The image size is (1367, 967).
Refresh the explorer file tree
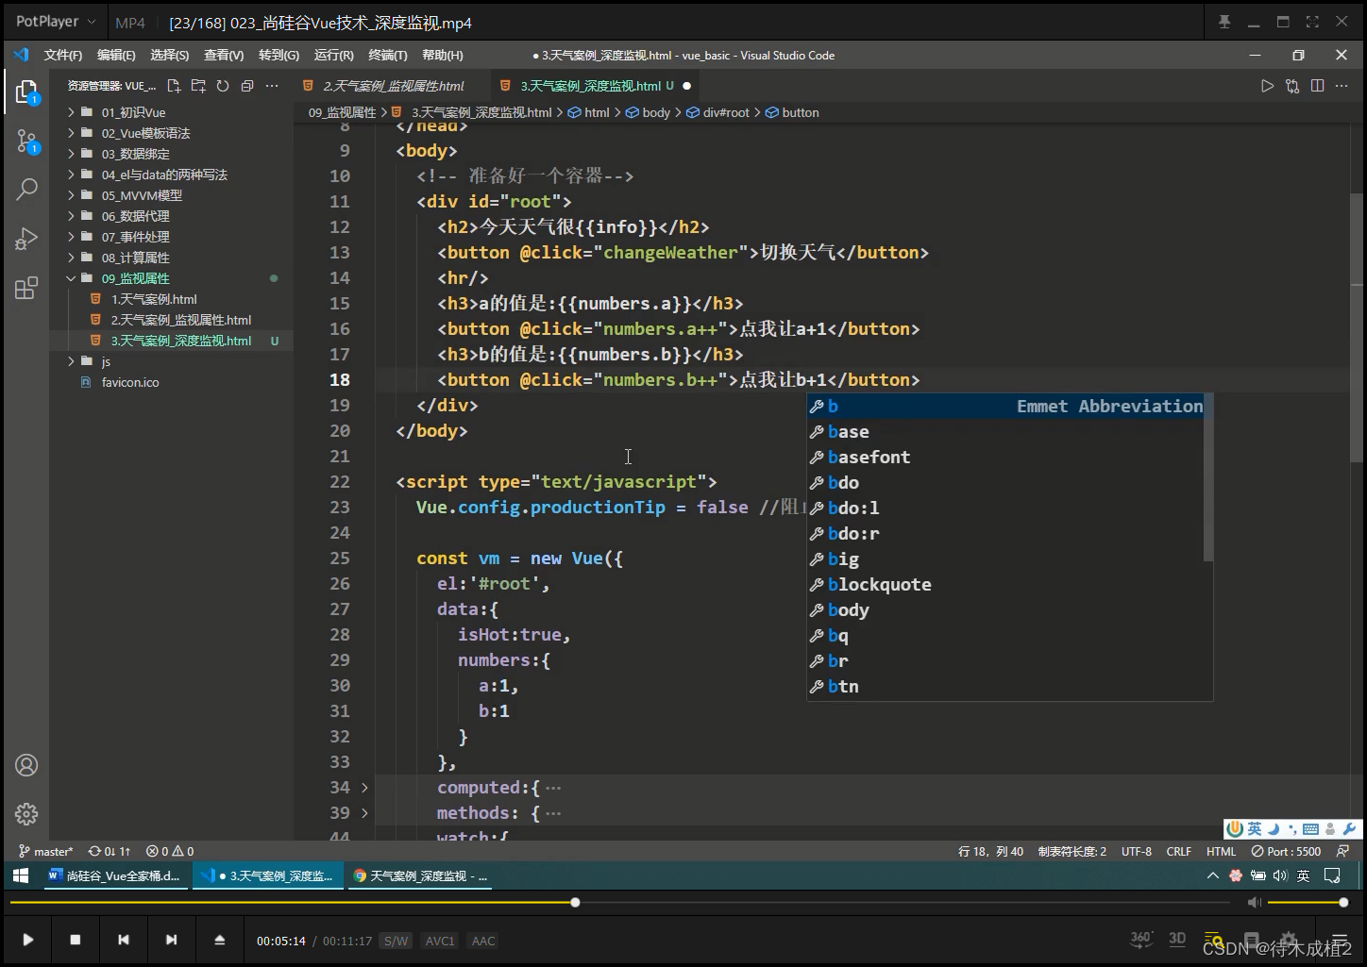(223, 86)
